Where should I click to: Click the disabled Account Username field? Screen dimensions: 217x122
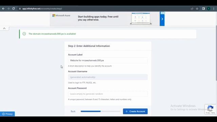tap(108, 77)
